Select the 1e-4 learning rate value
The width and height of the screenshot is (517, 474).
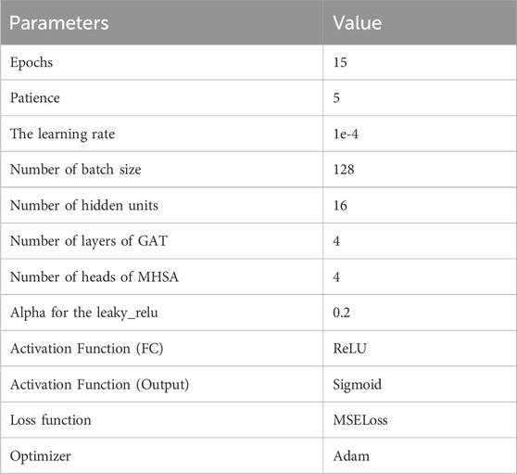[346, 134]
